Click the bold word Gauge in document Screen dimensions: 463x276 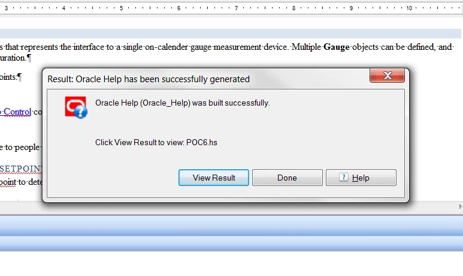(337, 47)
